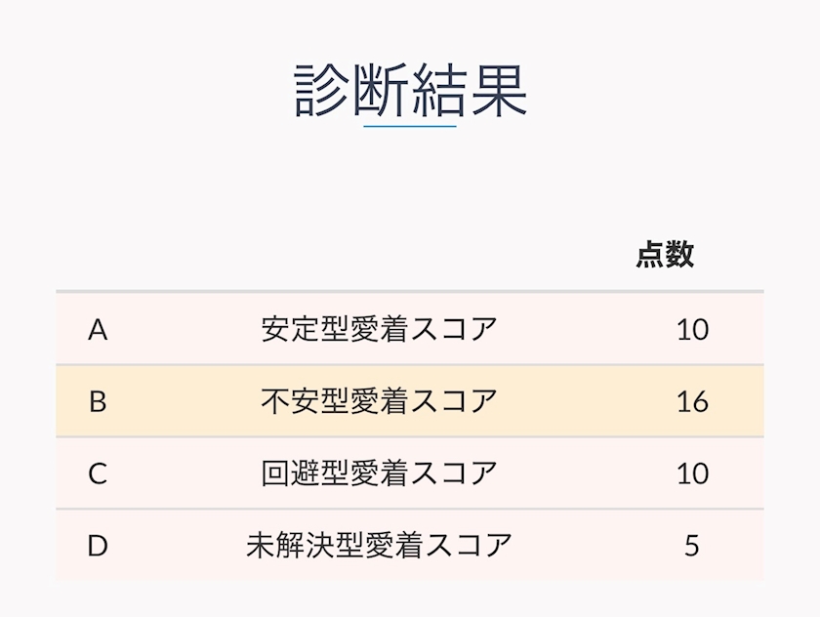The width and height of the screenshot is (820, 617).
Task: Click the divider between rows A and B
Action: point(410,365)
